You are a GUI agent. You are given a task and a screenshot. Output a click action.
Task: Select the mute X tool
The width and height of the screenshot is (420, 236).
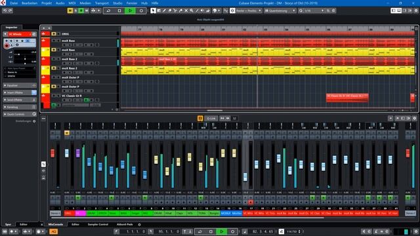point(186,10)
